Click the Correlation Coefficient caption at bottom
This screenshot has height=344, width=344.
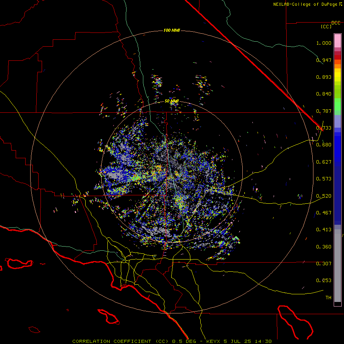pyautogui.click(x=172, y=341)
